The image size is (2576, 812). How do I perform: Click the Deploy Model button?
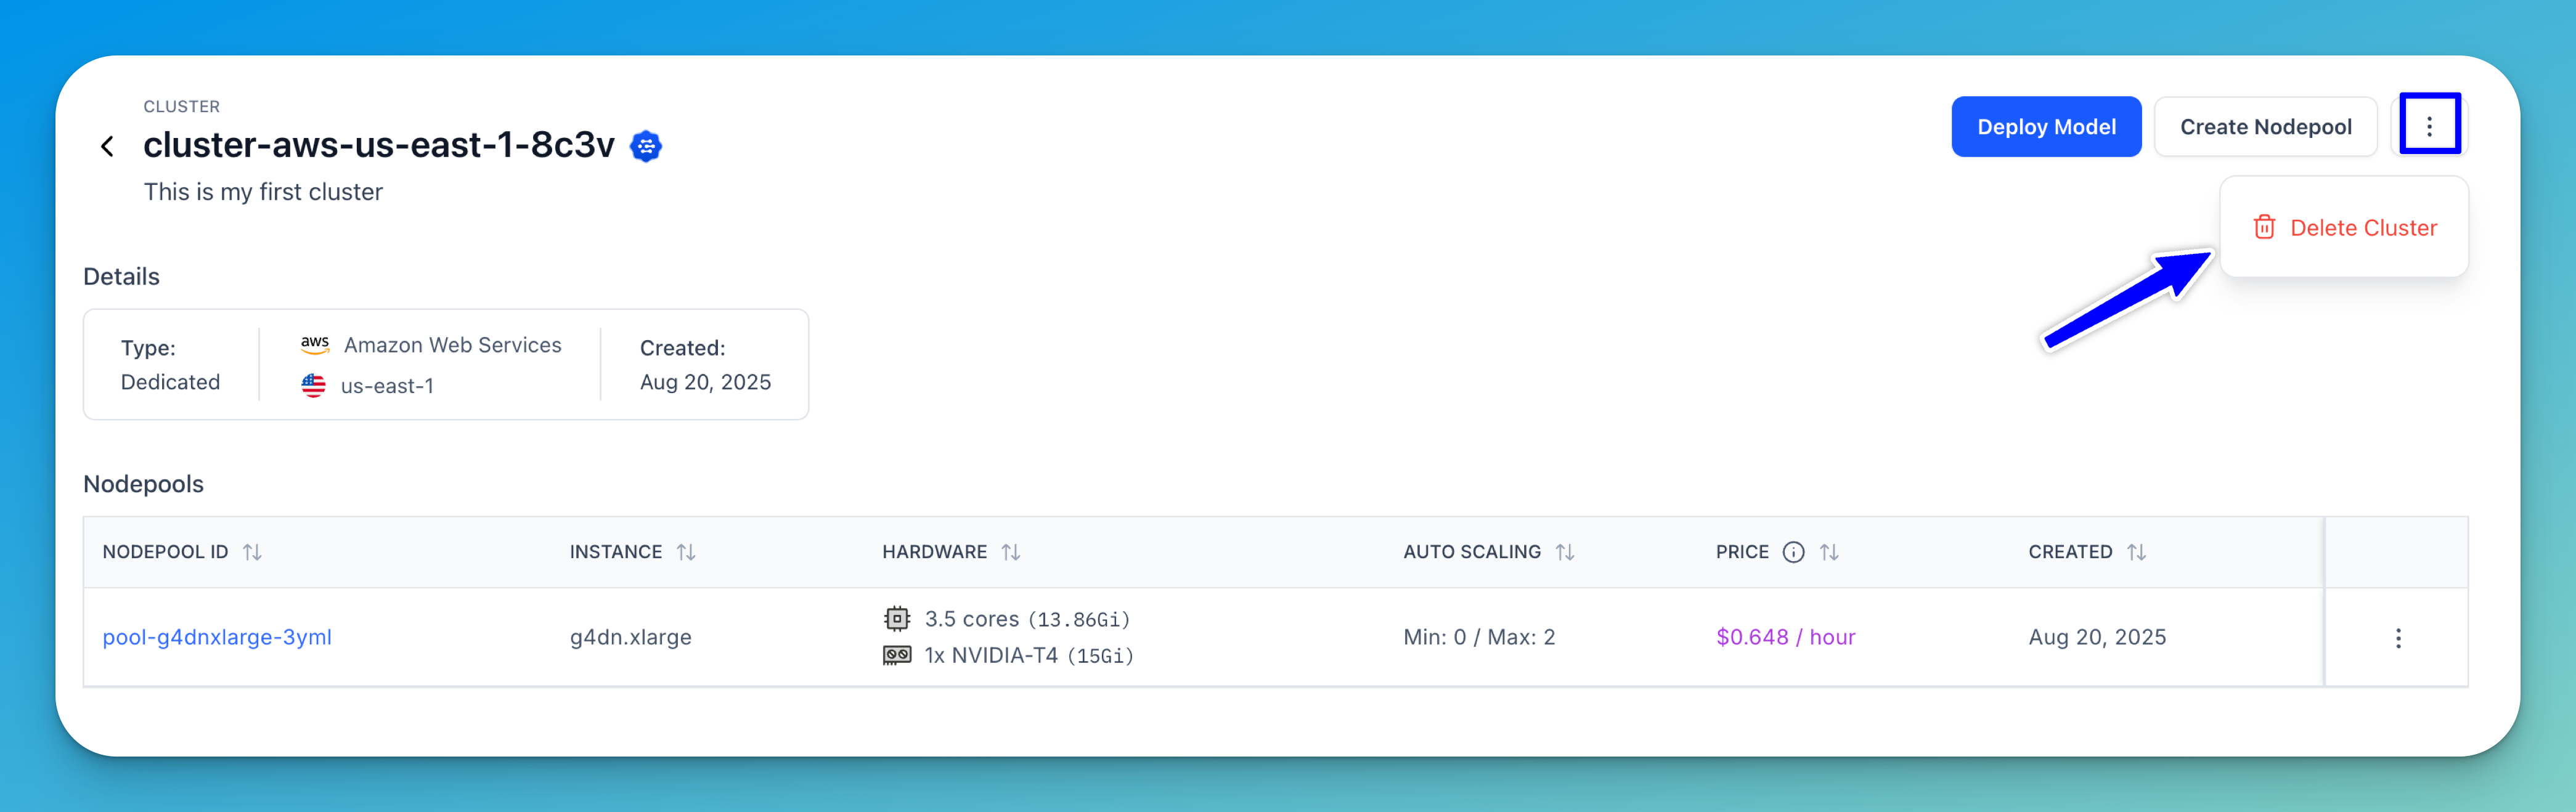2046,126
